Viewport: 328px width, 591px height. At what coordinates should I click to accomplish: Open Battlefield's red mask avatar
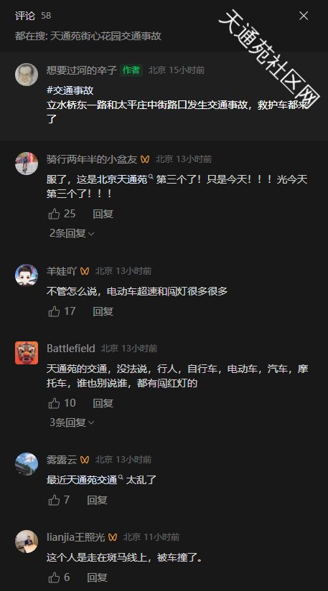click(x=27, y=353)
